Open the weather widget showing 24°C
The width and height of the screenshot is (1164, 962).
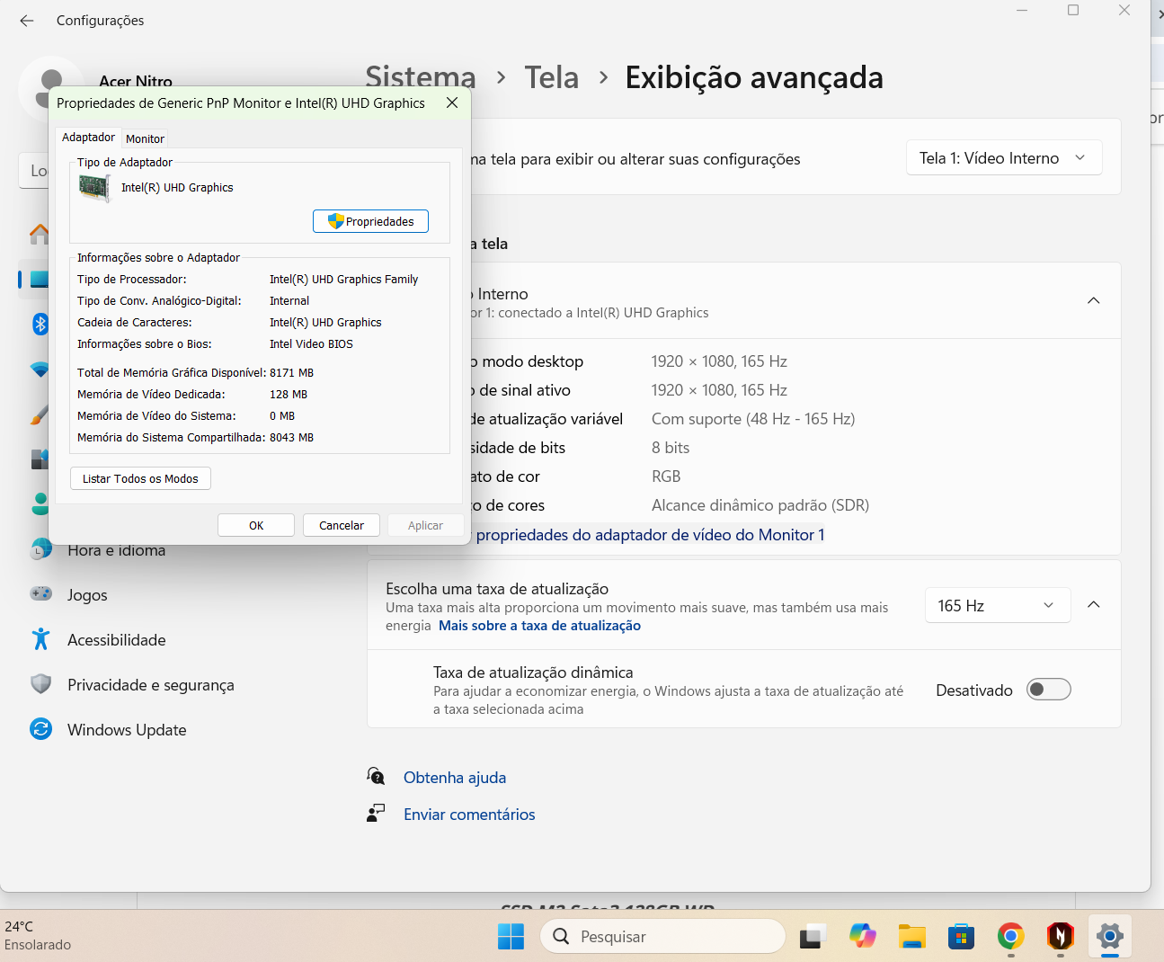pyautogui.click(x=38, y=935)
